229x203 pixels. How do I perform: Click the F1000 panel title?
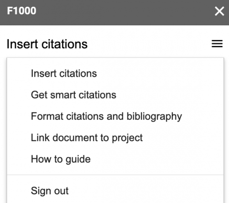point(21,11)
